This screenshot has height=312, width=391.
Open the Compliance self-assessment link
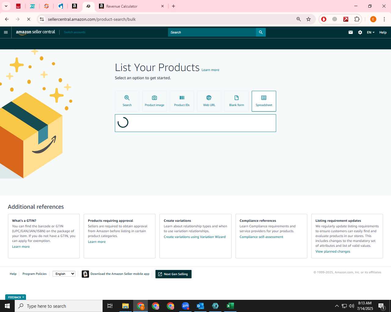261,237
